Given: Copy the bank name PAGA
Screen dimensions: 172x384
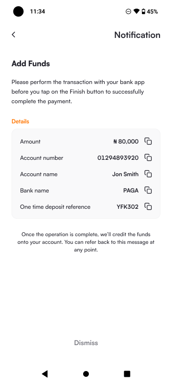Looking at the screenshot, I should pyautogui.click(x=148, y=190).
